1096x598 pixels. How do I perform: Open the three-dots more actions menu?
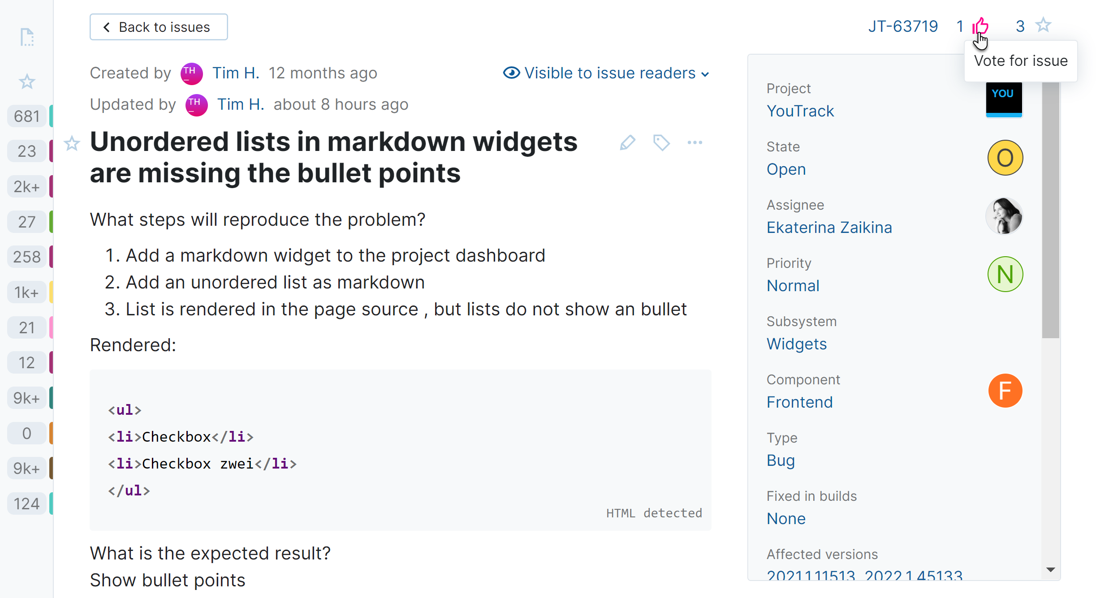pos(695,142)
